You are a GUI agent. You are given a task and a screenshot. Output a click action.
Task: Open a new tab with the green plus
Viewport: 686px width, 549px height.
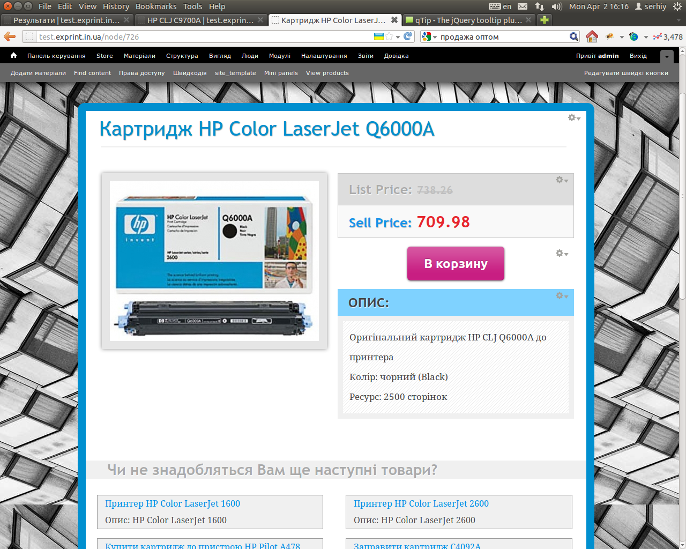[545, 20]
